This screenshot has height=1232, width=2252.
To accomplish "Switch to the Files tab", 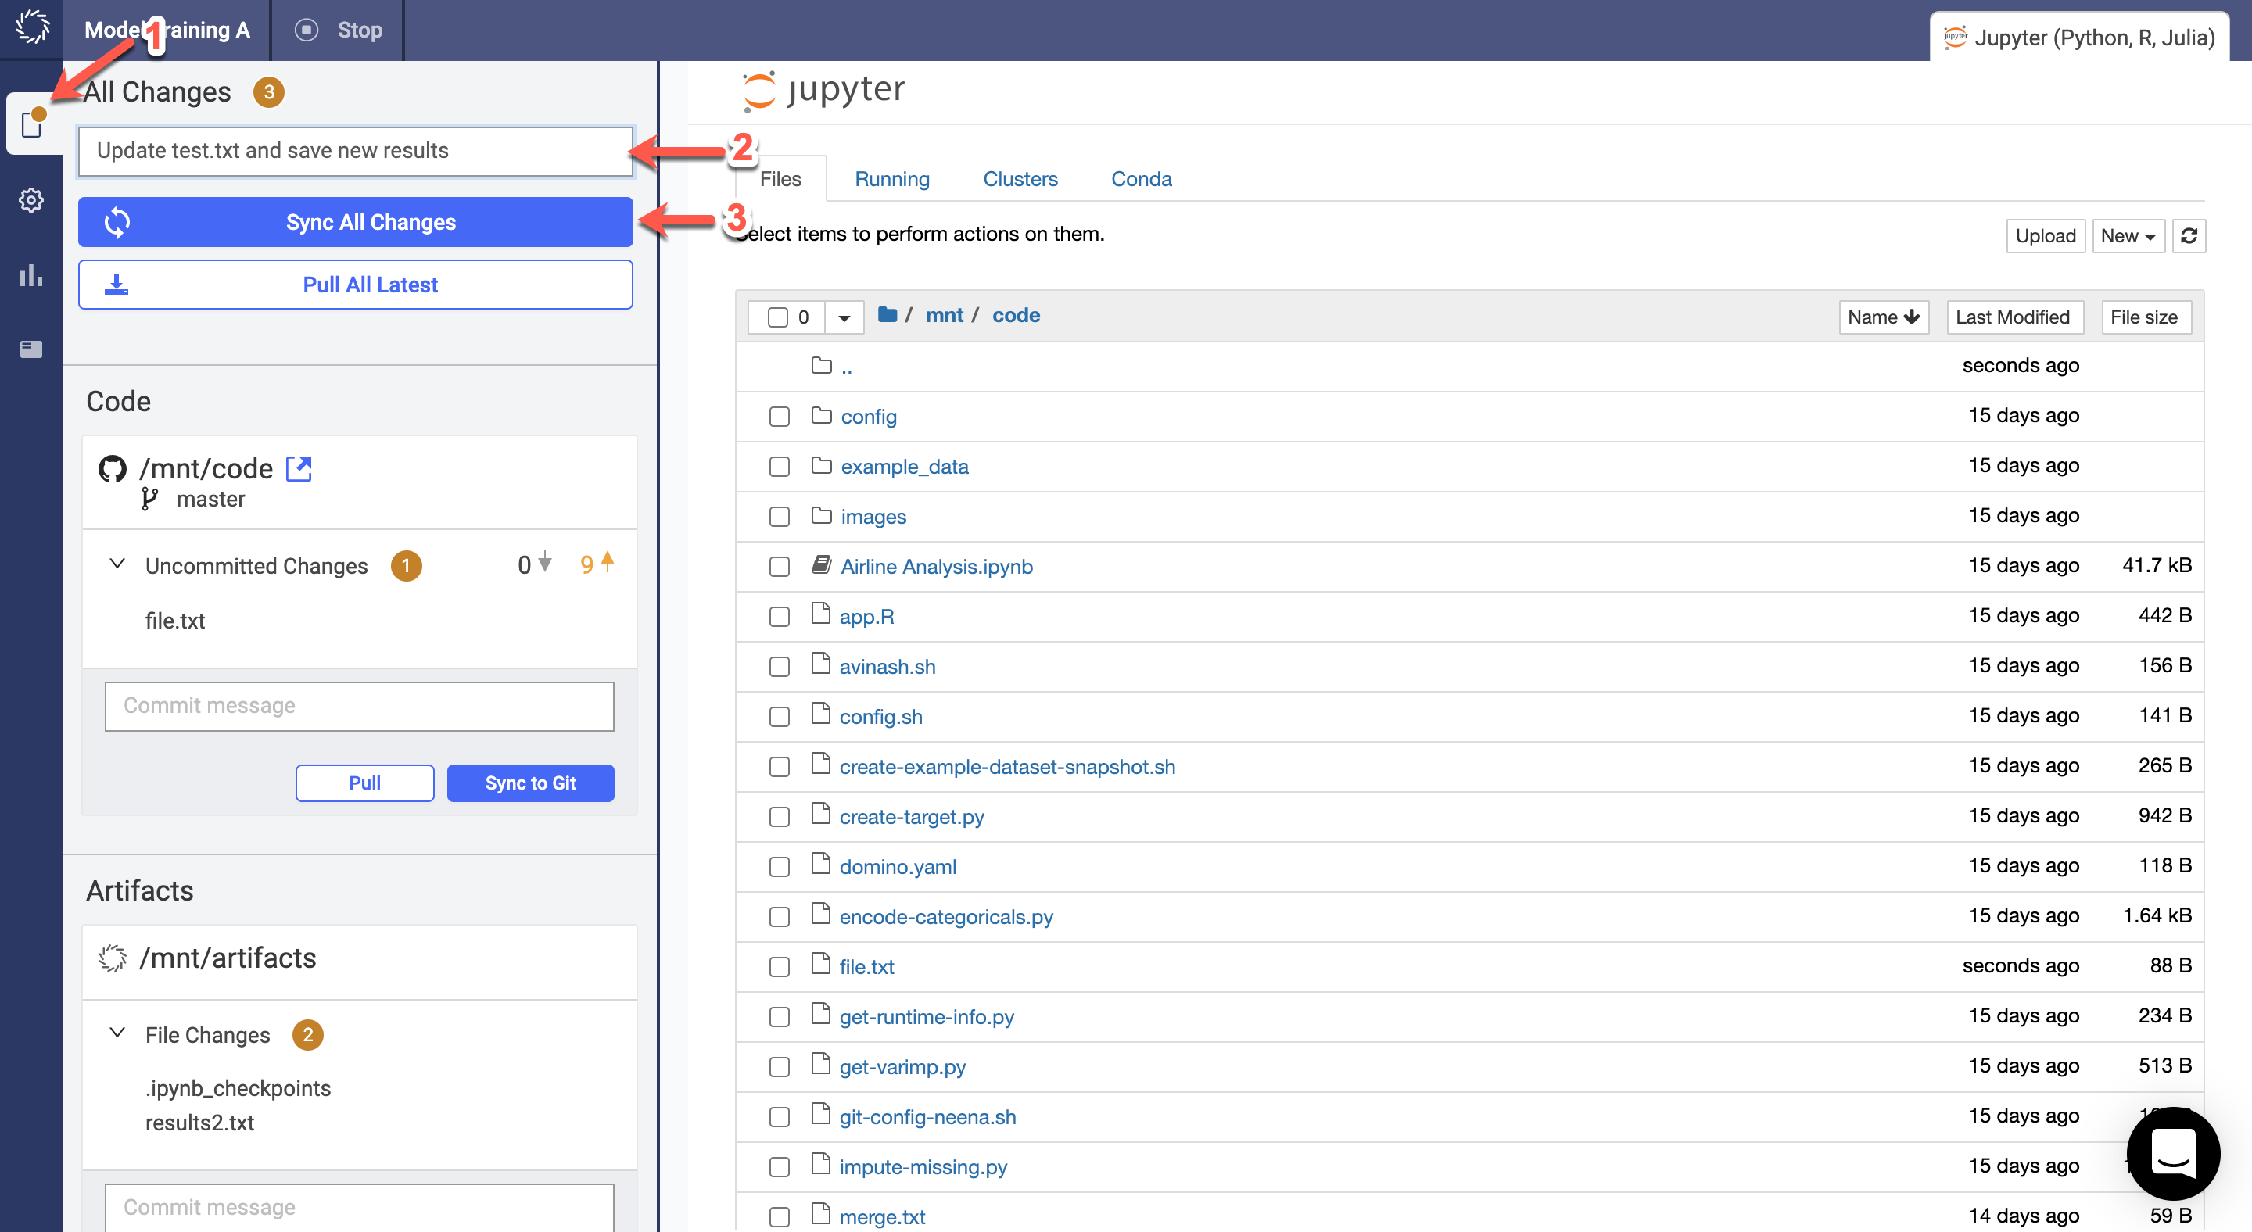I will (x=780, y=179).
